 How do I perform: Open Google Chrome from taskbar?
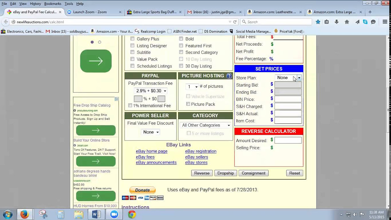click(132, 214)
